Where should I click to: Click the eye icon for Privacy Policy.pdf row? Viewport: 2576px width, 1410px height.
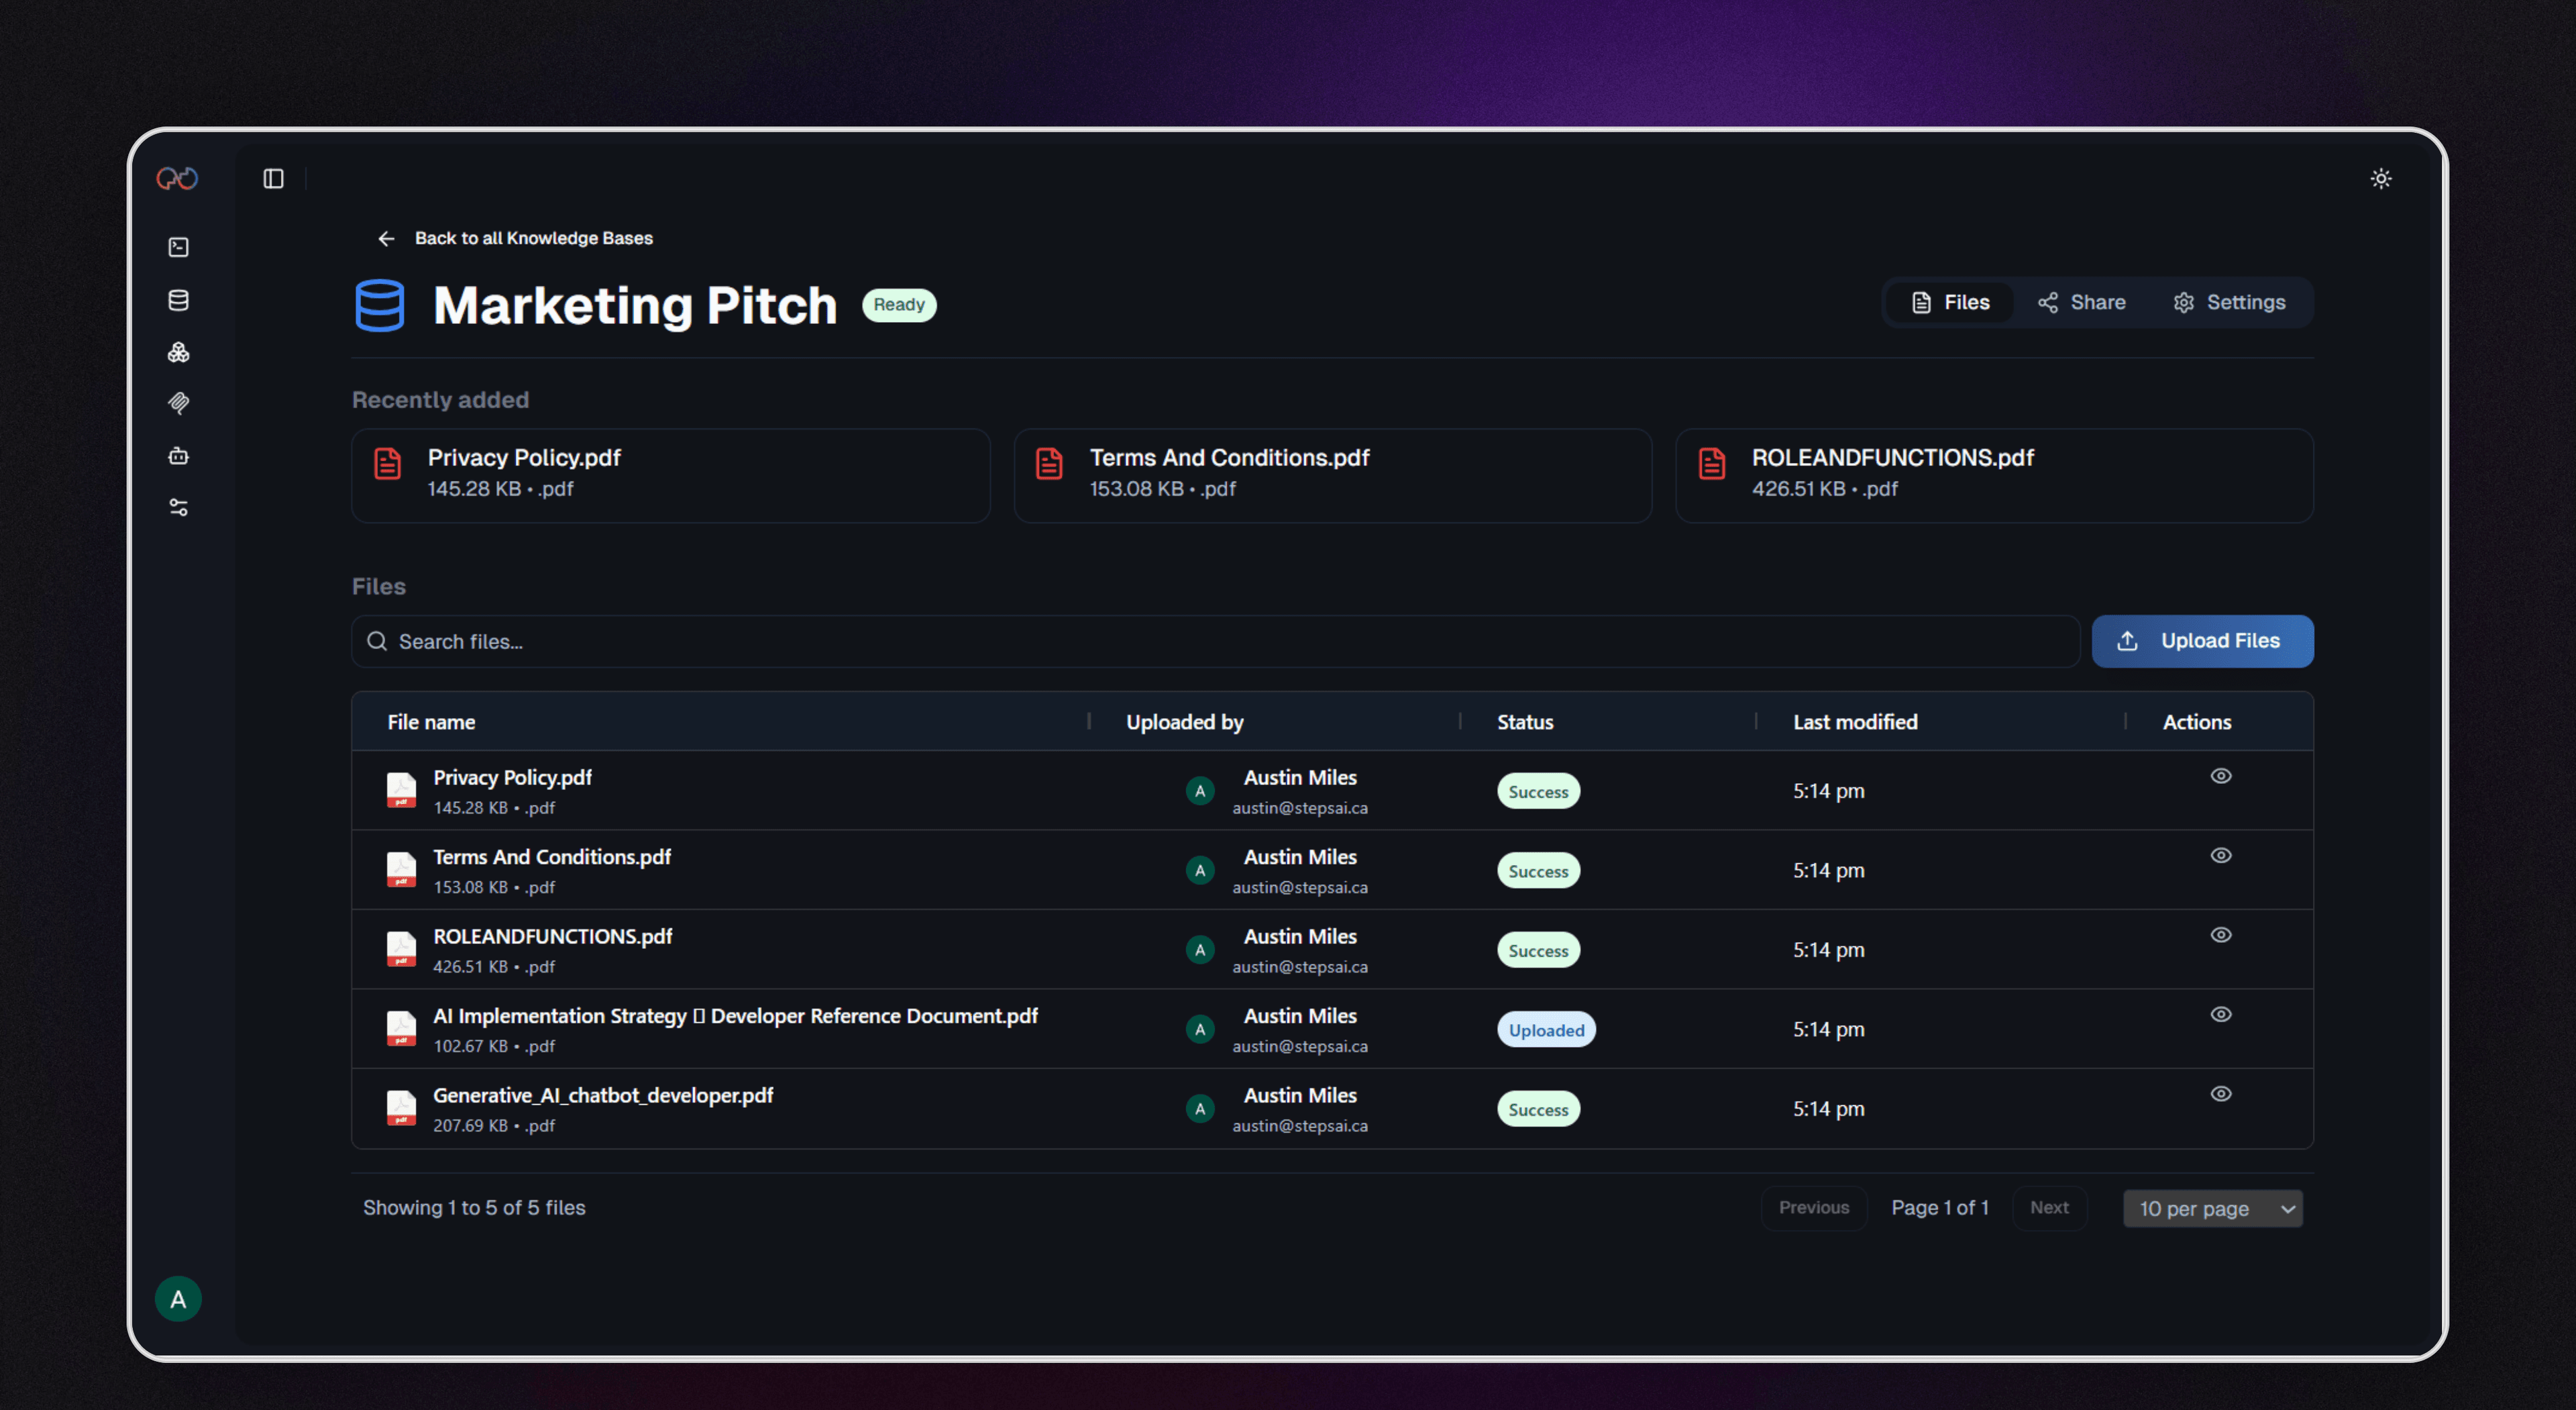pos(2220,776)
